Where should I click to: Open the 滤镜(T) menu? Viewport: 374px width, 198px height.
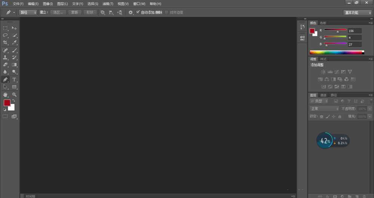(108, 4)
